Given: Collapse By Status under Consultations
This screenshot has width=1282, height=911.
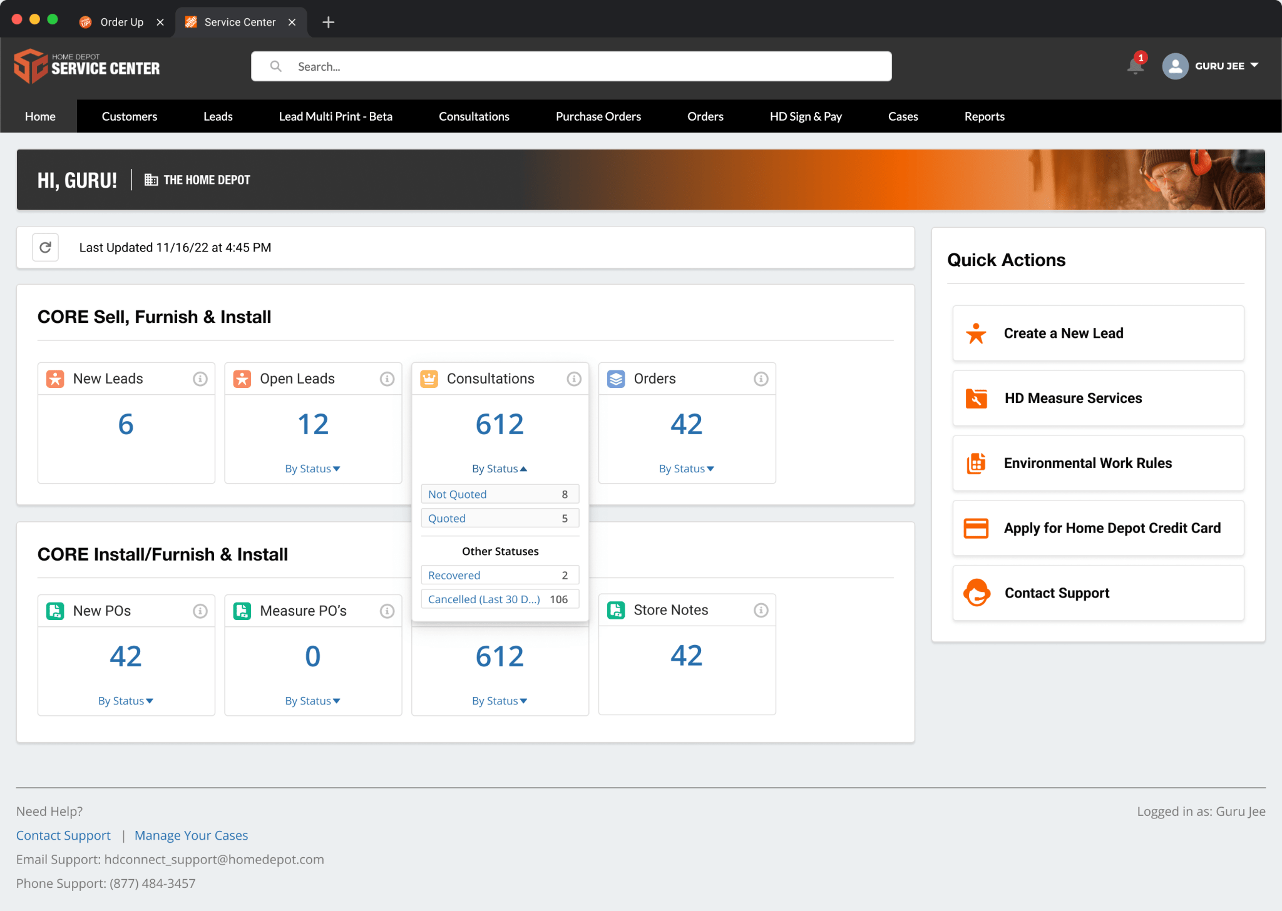Looking at the screenshot, I should click(x=500, y=469).
